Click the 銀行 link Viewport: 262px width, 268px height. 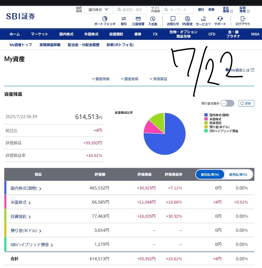pyautogui.click(x=201, y=10)
